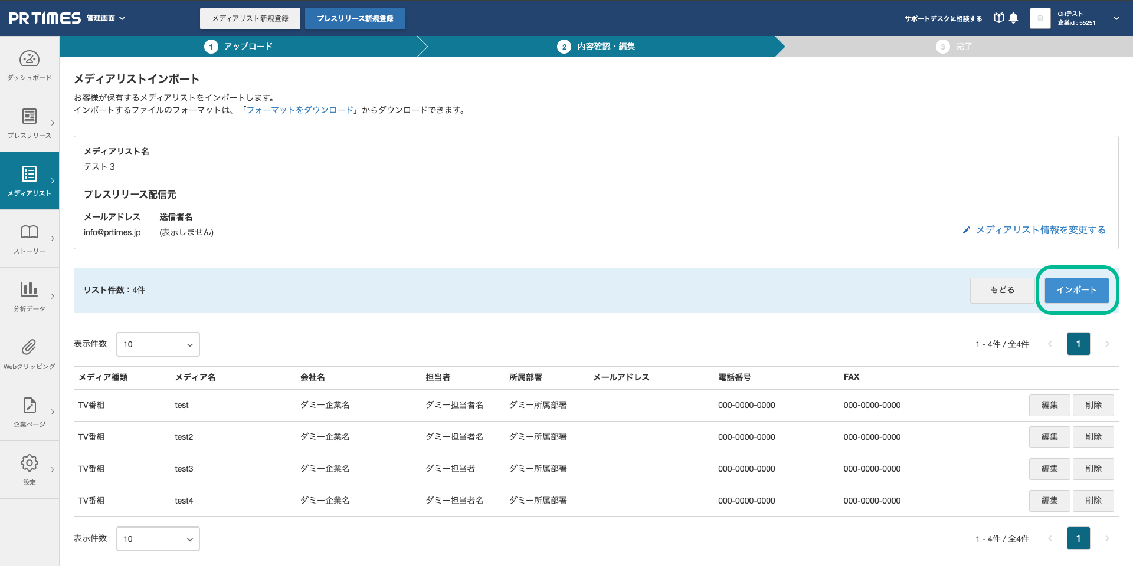Click bottom pagination page 1 button
The height and width of the screenshot is (566, 1133).
click(x=1078, y=538)
